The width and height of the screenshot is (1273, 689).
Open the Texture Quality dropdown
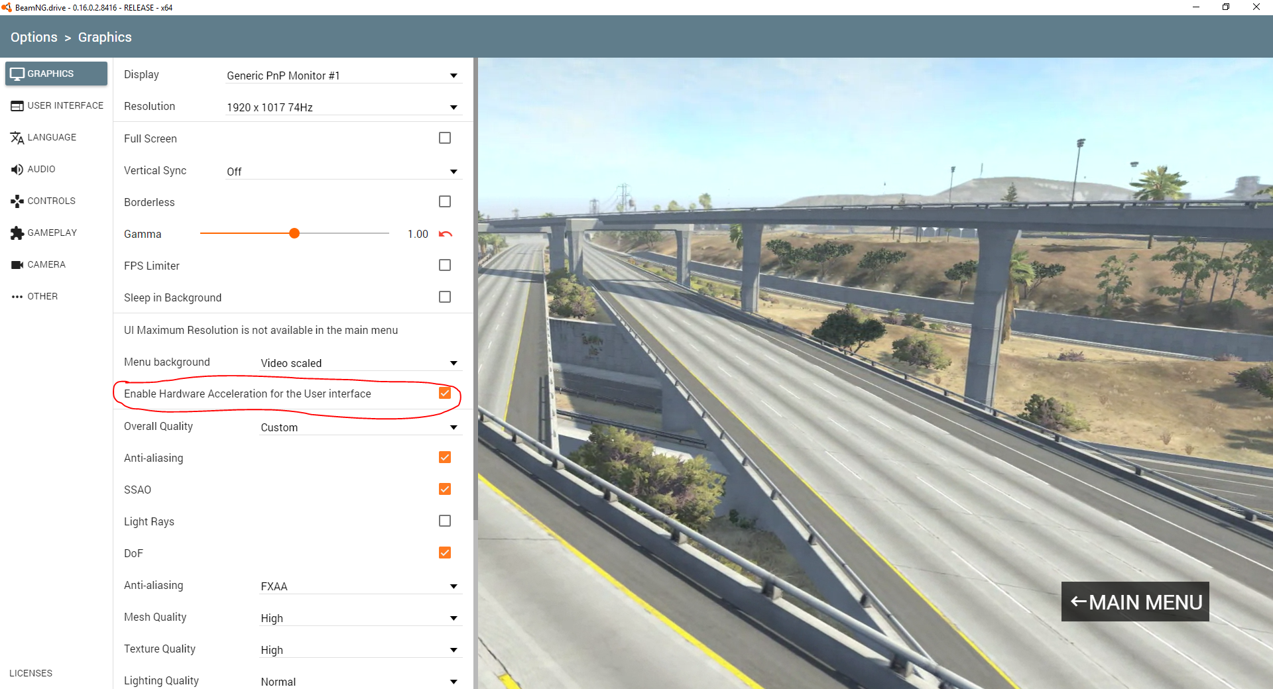(x=360, y=650)
